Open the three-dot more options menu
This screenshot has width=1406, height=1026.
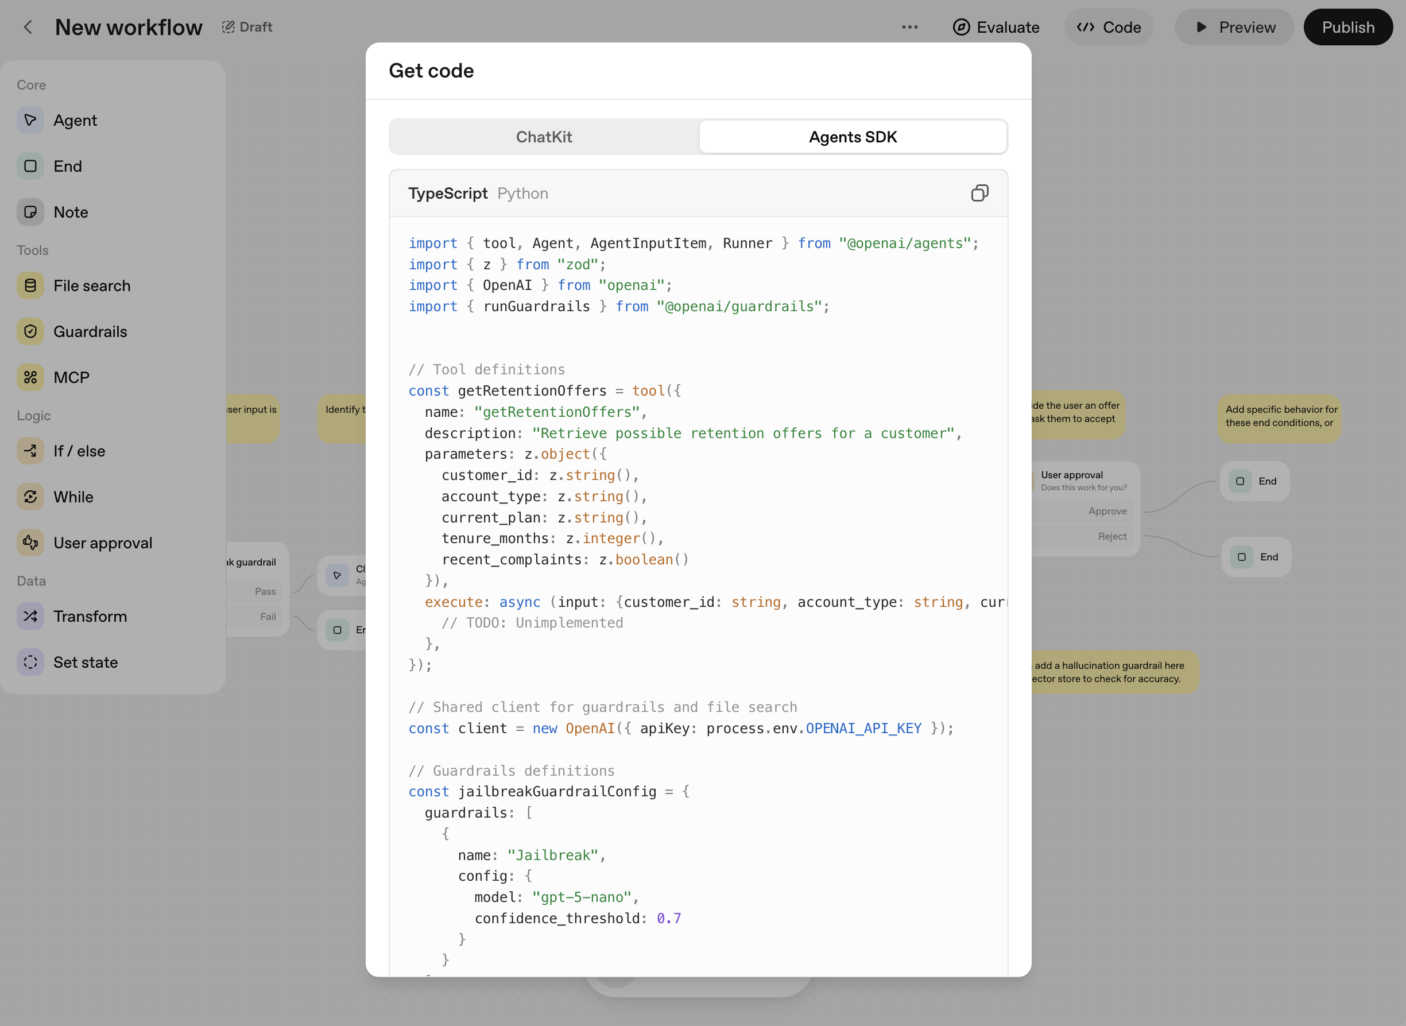tap(909, 27)
